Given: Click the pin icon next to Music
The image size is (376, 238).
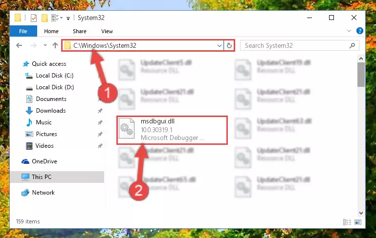Looking at the screenshot, I should pyautogui.click(x=100, y=122).
